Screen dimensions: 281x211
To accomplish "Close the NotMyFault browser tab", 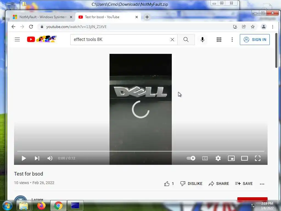I will pyautogui.click(x=71, y=17).
